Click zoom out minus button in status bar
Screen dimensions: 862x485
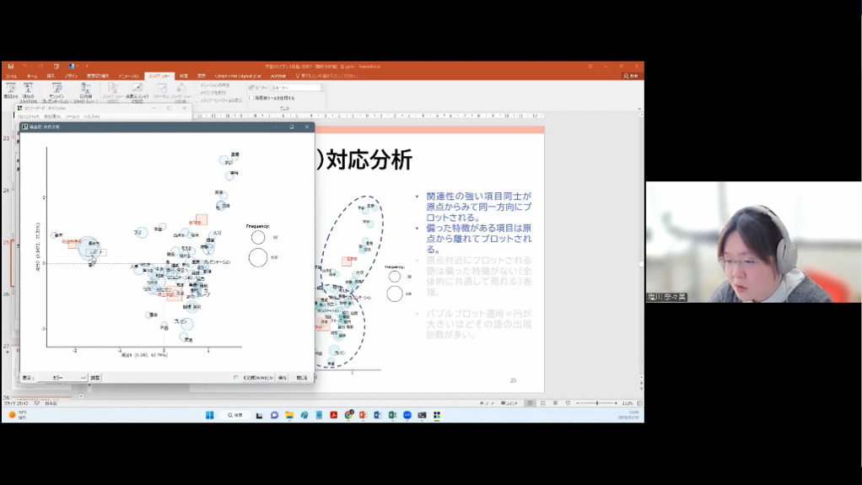(577, 403)
